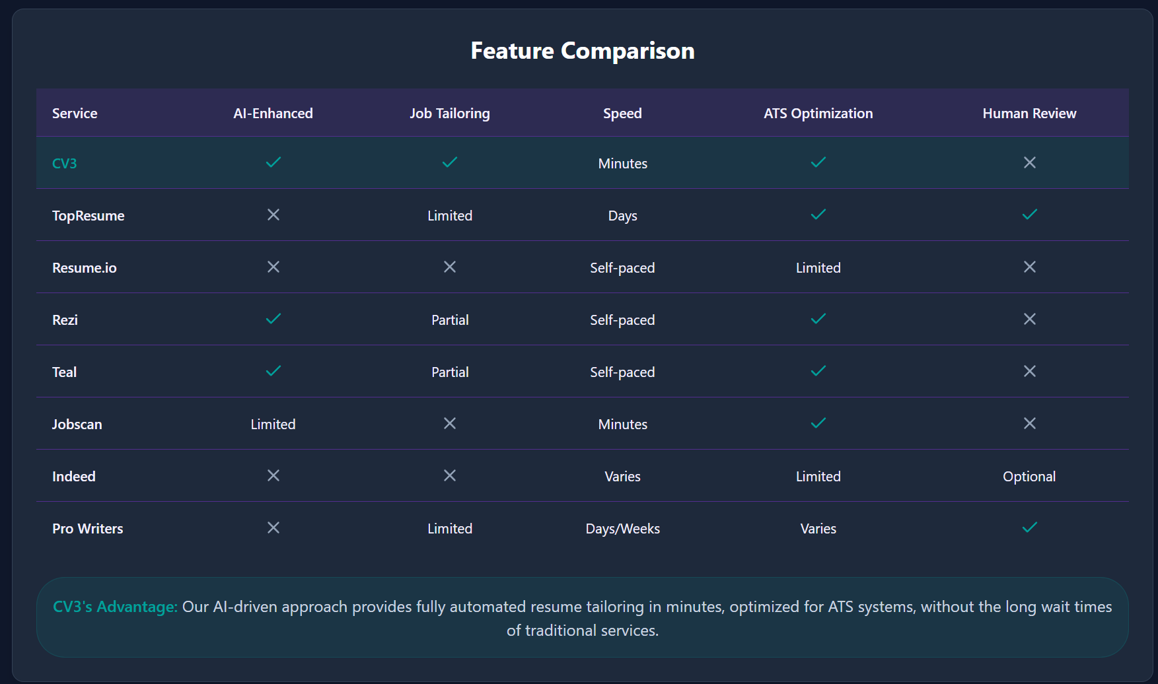Click Rezi's ATS Optimization checkmark icon

(x=818, y=319)
